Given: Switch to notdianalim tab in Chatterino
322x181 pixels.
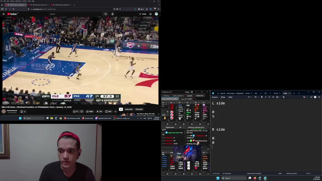Looking at the screenshot, I should tap(199, 96).
